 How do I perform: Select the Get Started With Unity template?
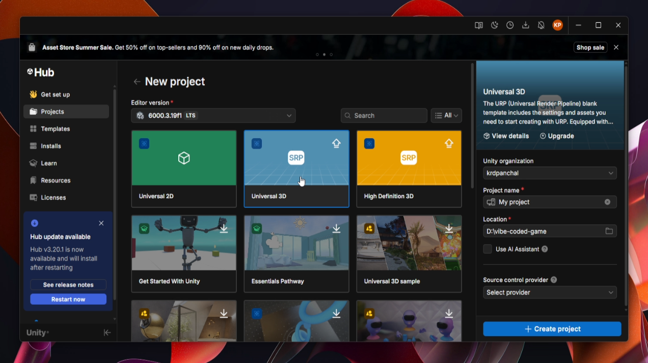click(x=184, y=254)
